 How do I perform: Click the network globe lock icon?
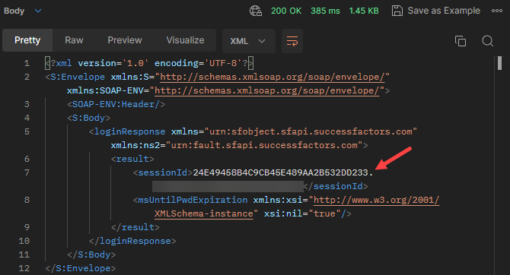coord(256,11)
